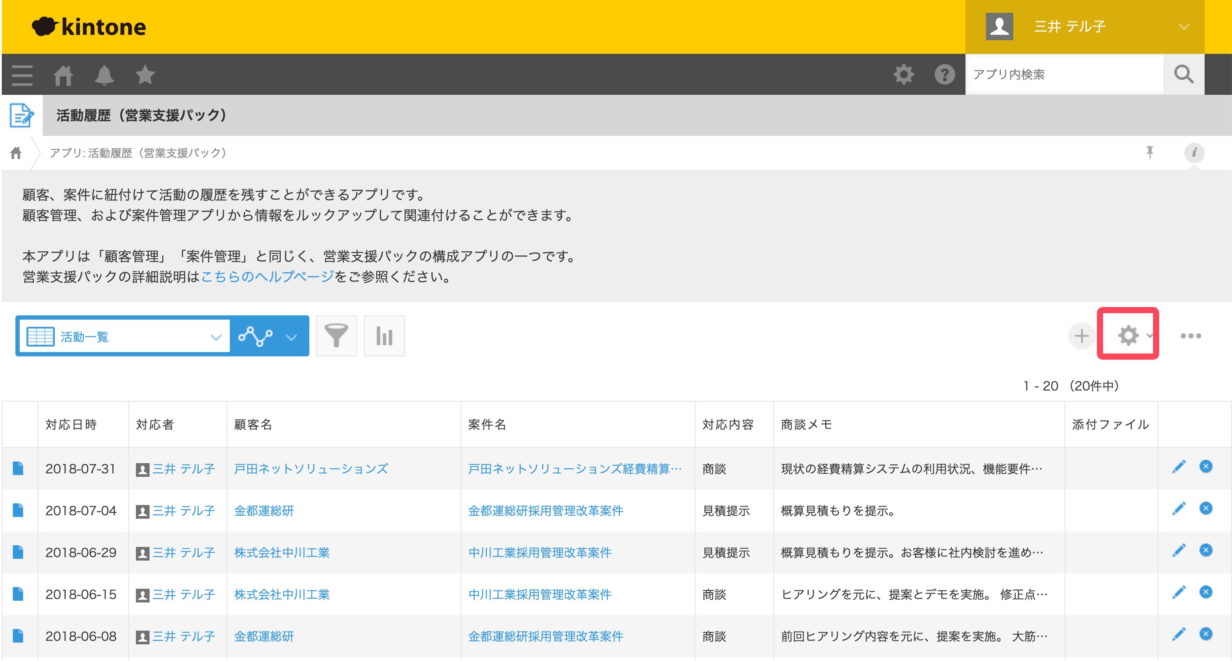Open notifications bell

(x=104, y=75)
